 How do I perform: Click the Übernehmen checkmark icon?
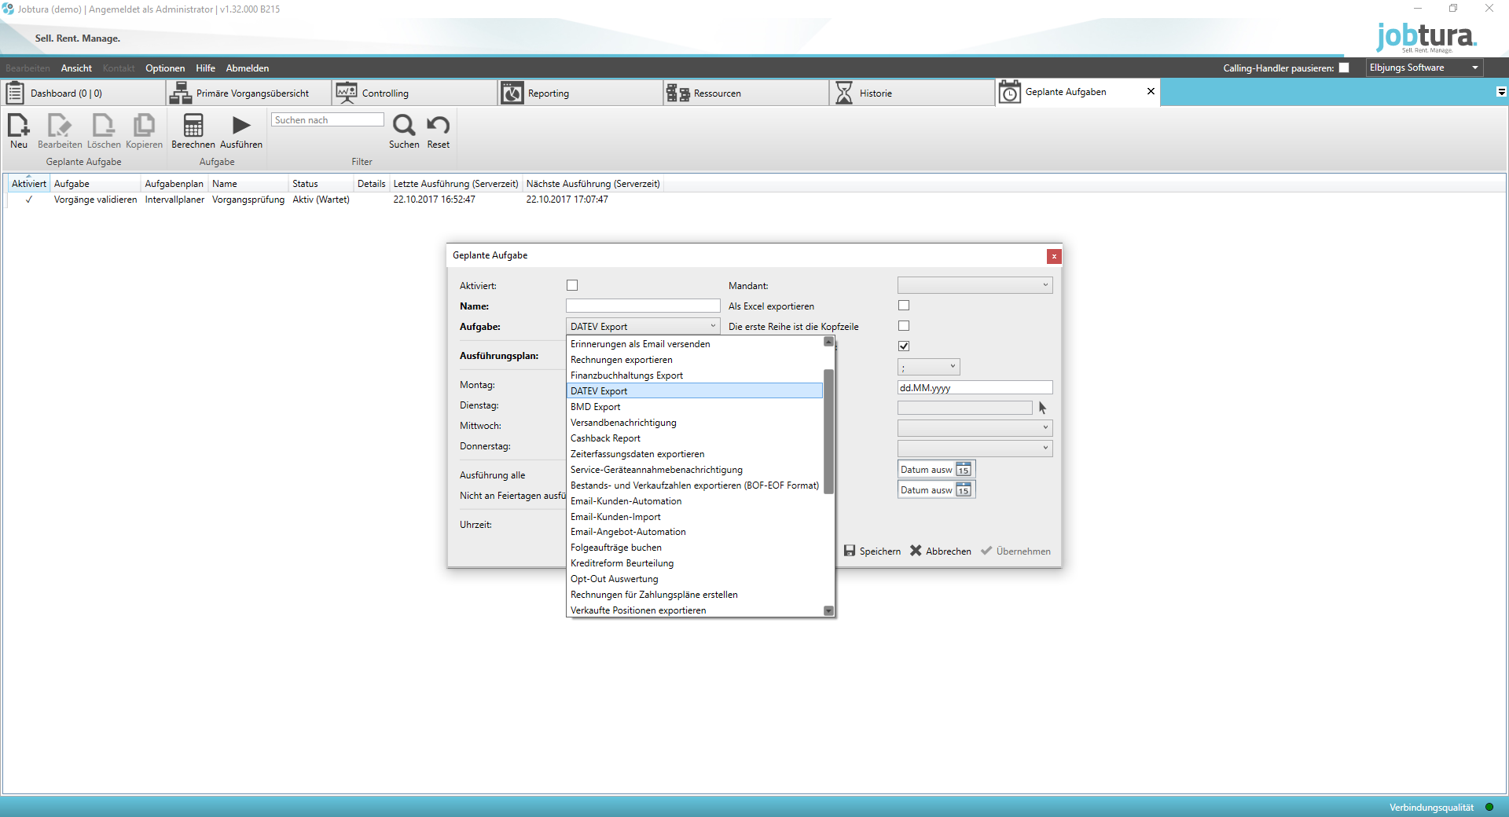click(x=986, y=551)
